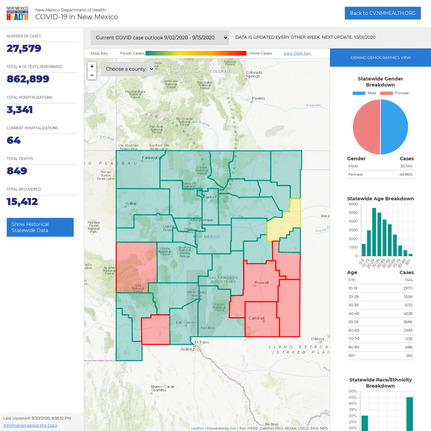Image resolution: width=431 pixels, height=431 pixels.
Task: Open the View Map Key link
Action: 297,53
